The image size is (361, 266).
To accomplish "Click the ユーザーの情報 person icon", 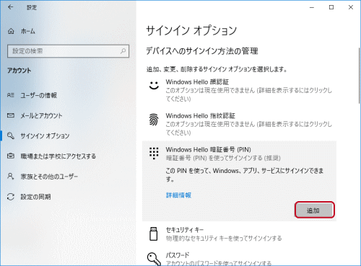I will point(11,95).
